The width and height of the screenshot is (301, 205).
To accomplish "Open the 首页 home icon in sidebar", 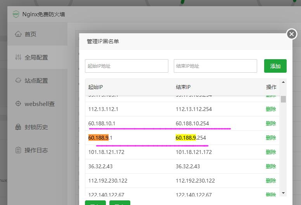I will (18, 34).
